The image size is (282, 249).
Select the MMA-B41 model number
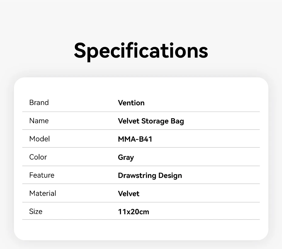pos(135,139)
